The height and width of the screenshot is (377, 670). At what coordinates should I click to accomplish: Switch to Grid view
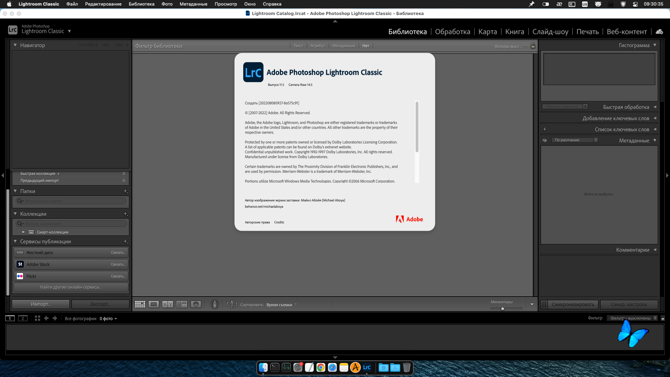pos(140,304)
